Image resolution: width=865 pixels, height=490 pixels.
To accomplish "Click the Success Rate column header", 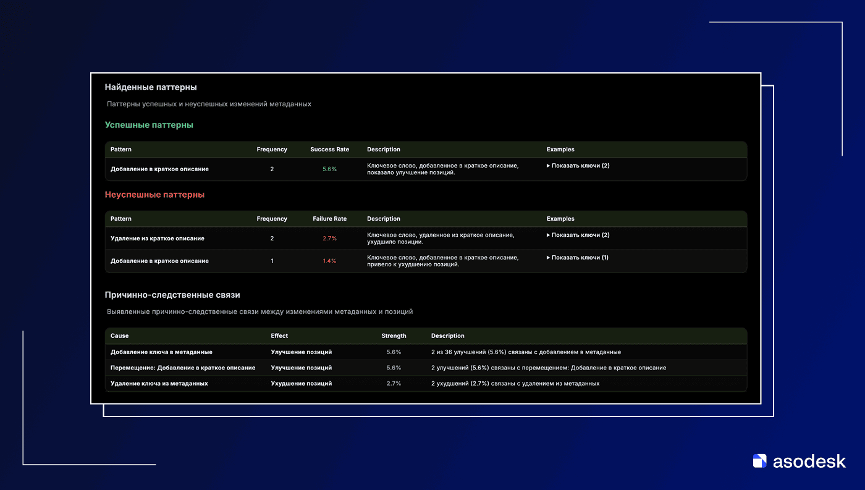I will click(329, 150).
